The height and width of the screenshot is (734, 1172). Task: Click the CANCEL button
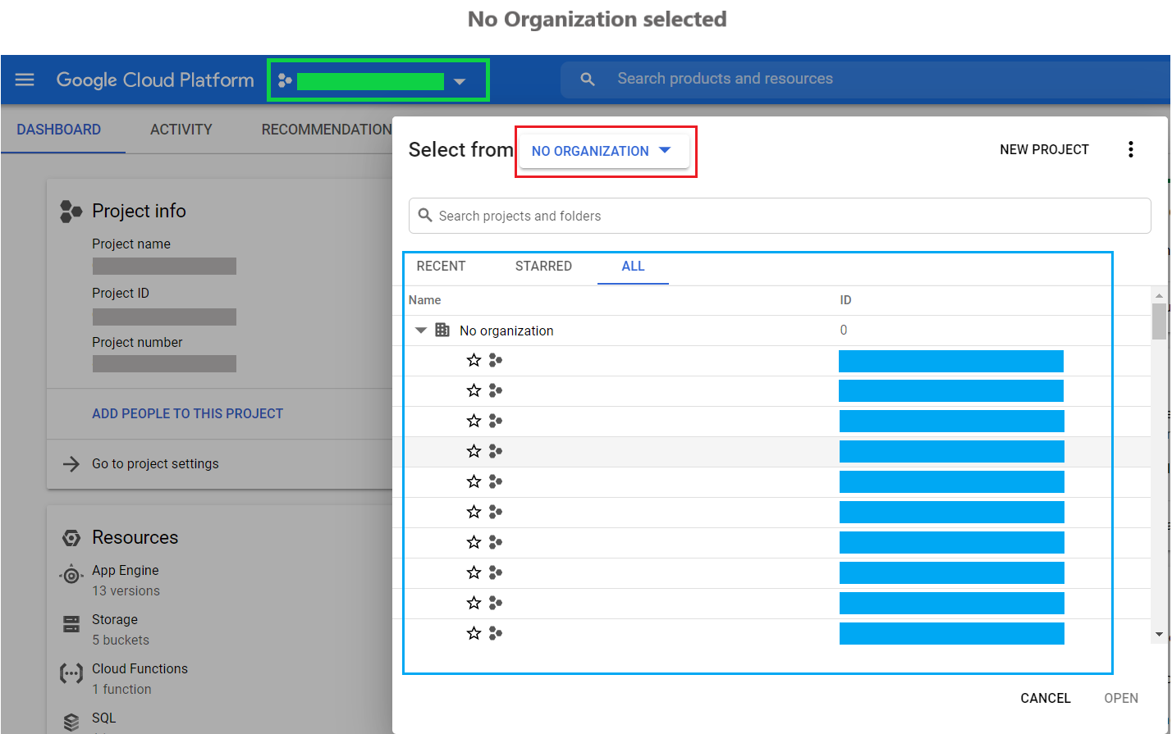click(x=1046, y=698)
